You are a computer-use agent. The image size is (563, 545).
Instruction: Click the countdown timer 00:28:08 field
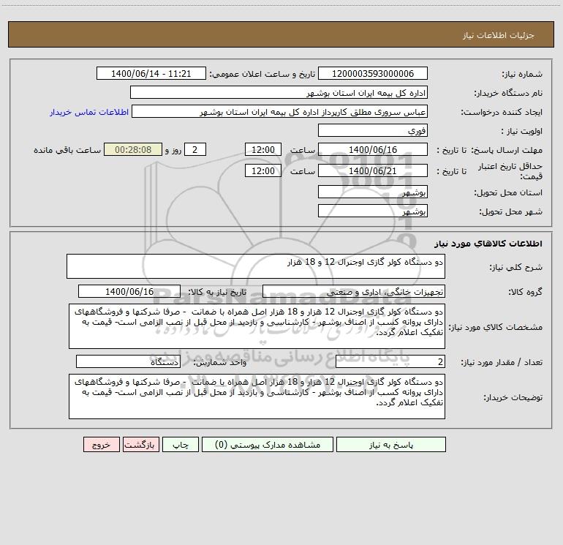point(133,149)
